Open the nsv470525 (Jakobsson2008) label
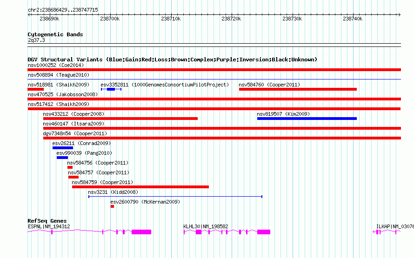This screenshot has width=414, height=258. pyautogui.click(x=63, y=94)
